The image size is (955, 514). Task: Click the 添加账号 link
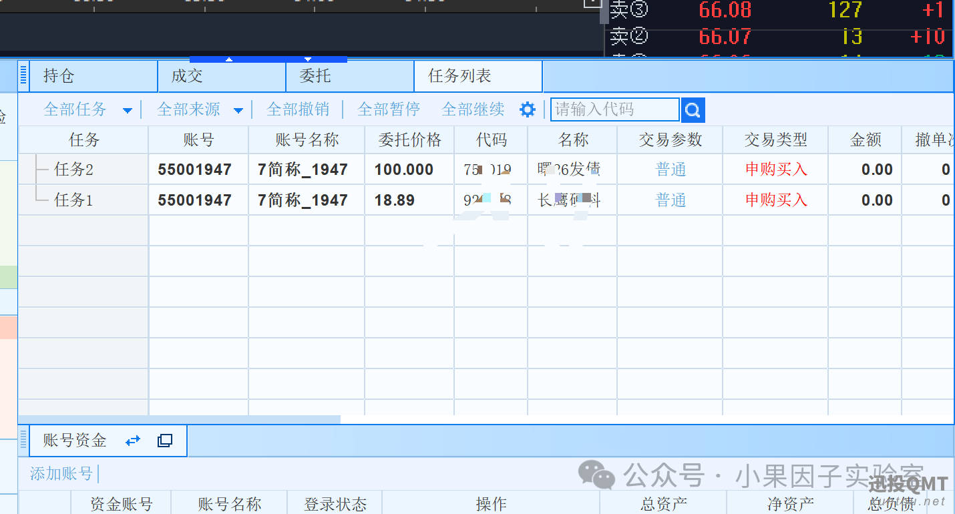(61, 474)
